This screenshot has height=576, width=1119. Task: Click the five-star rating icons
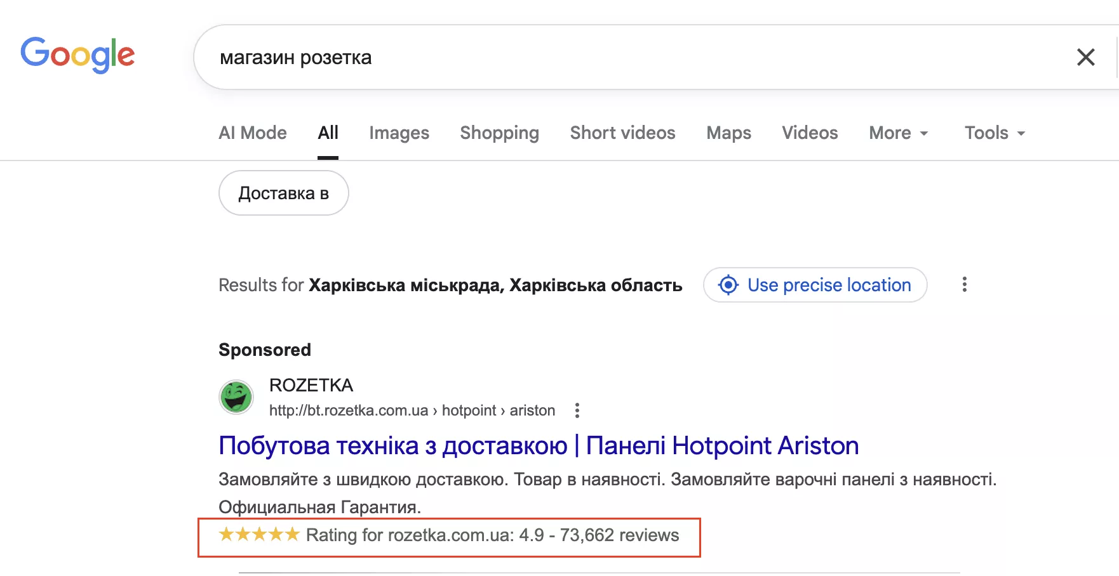(x=257, y=535)
